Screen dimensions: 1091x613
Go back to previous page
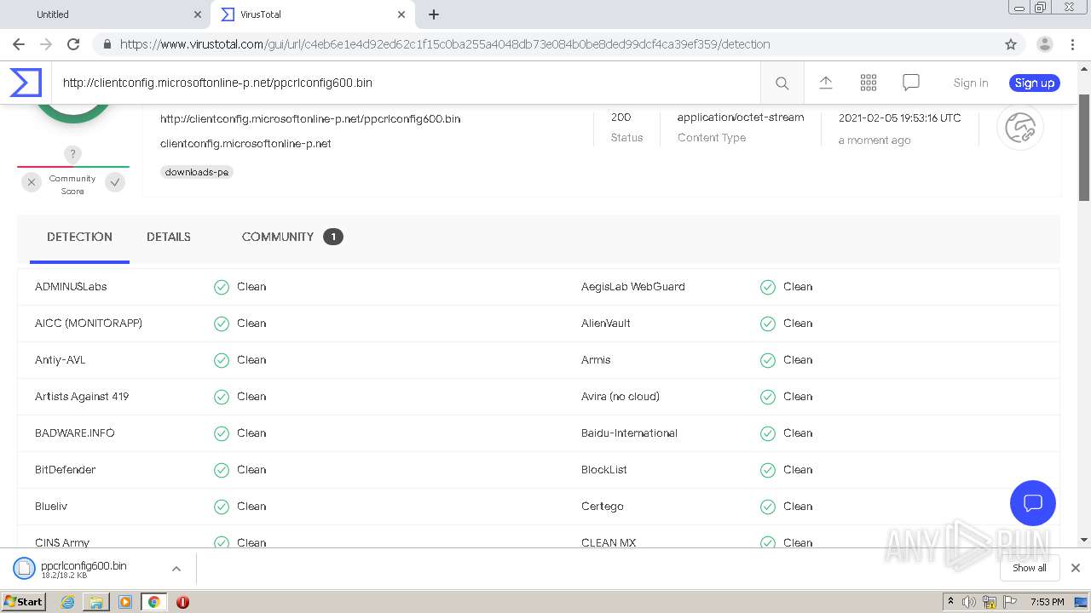pos(19,44)
